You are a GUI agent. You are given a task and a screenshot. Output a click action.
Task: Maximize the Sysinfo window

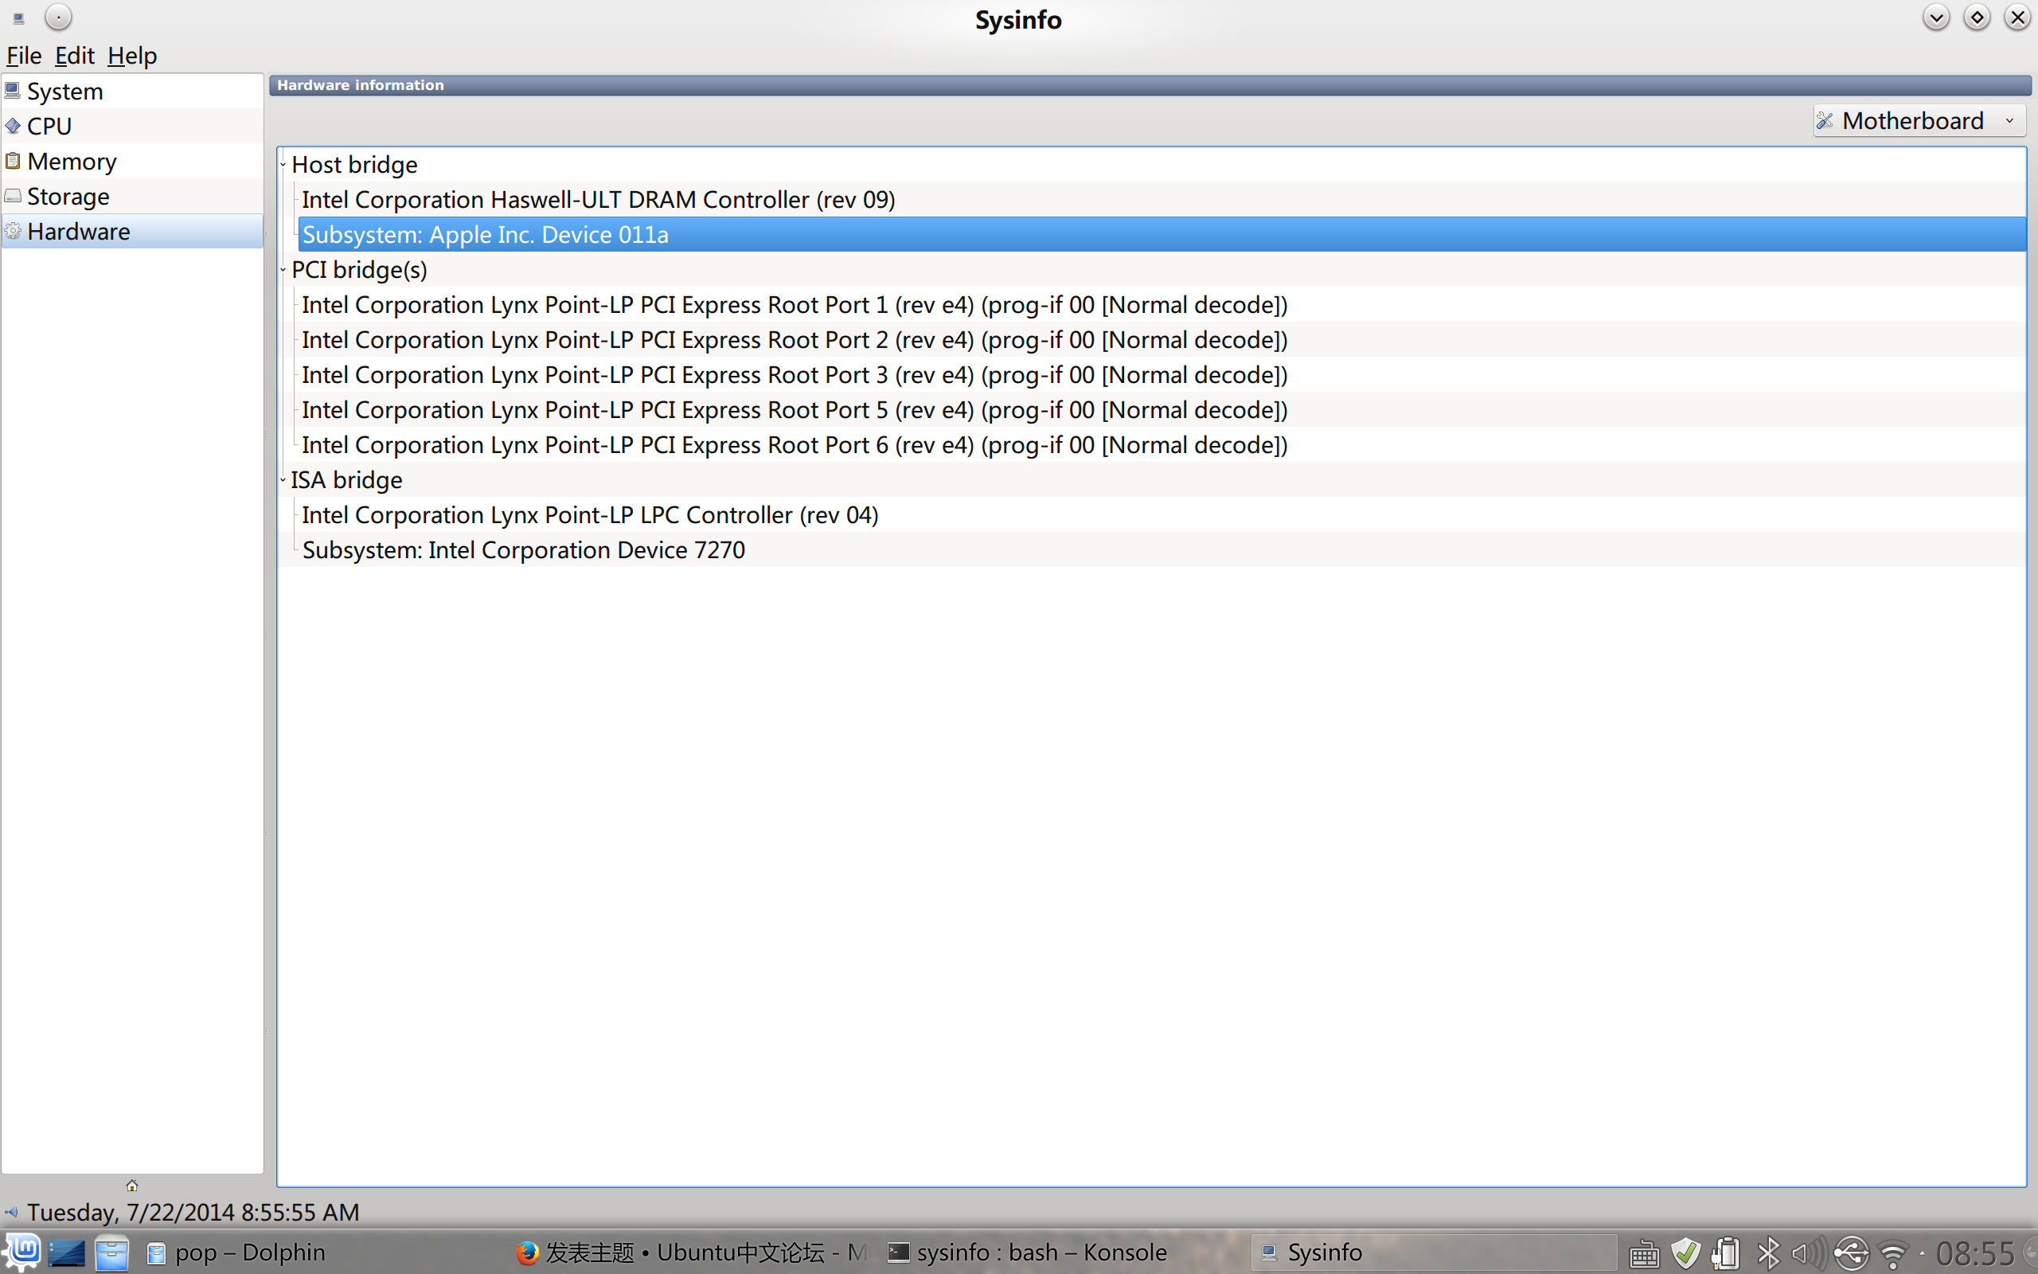coord(1977,17)
